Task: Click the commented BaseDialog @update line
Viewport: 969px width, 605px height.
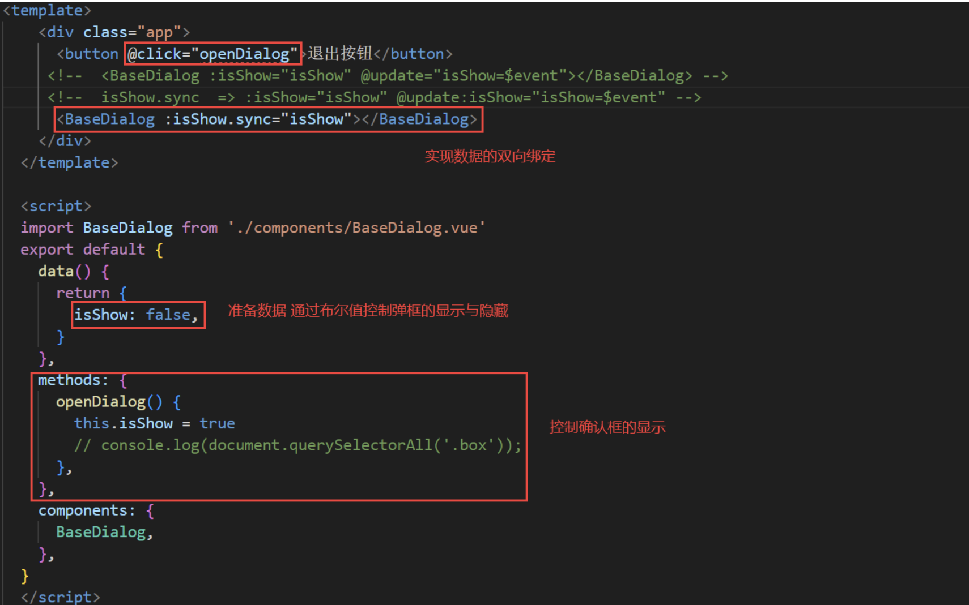Action: tap(388, 76)
